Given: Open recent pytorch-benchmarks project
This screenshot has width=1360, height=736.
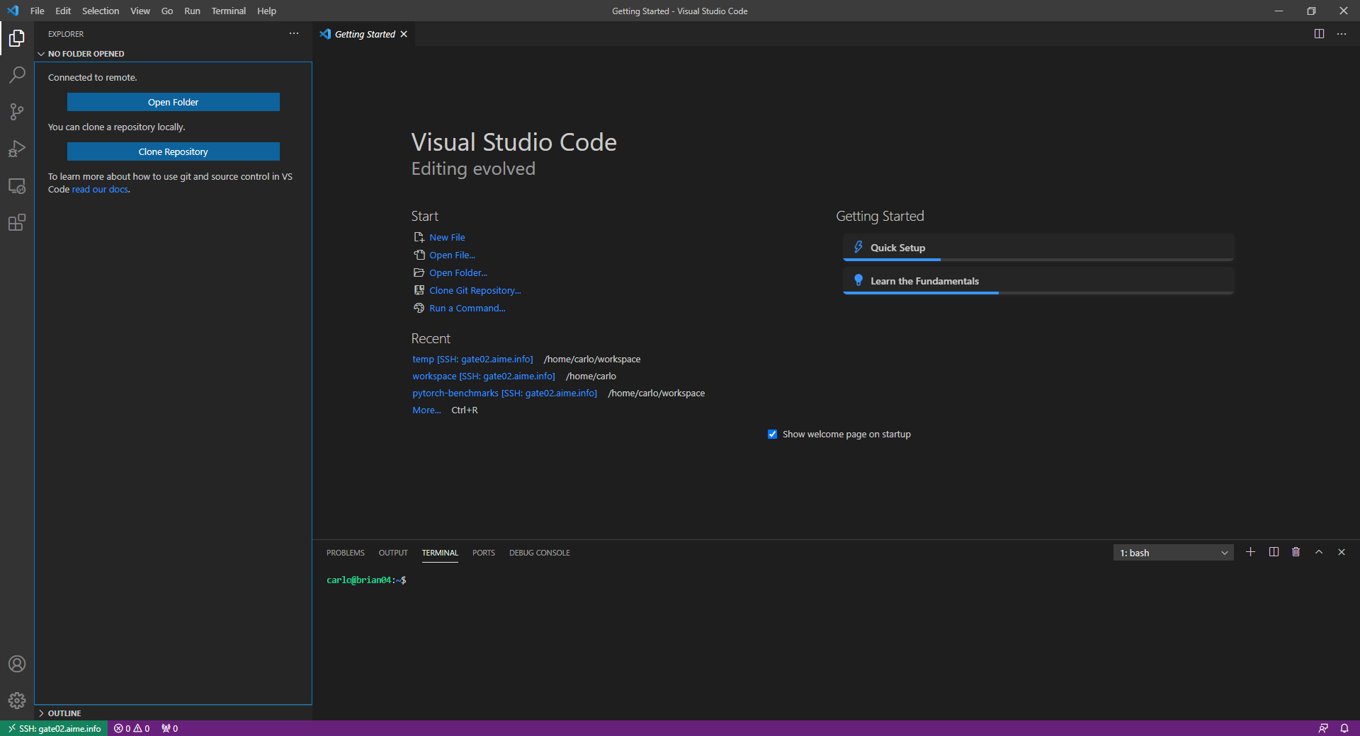Looking at the screenshot, I should [x=504, y=393].
